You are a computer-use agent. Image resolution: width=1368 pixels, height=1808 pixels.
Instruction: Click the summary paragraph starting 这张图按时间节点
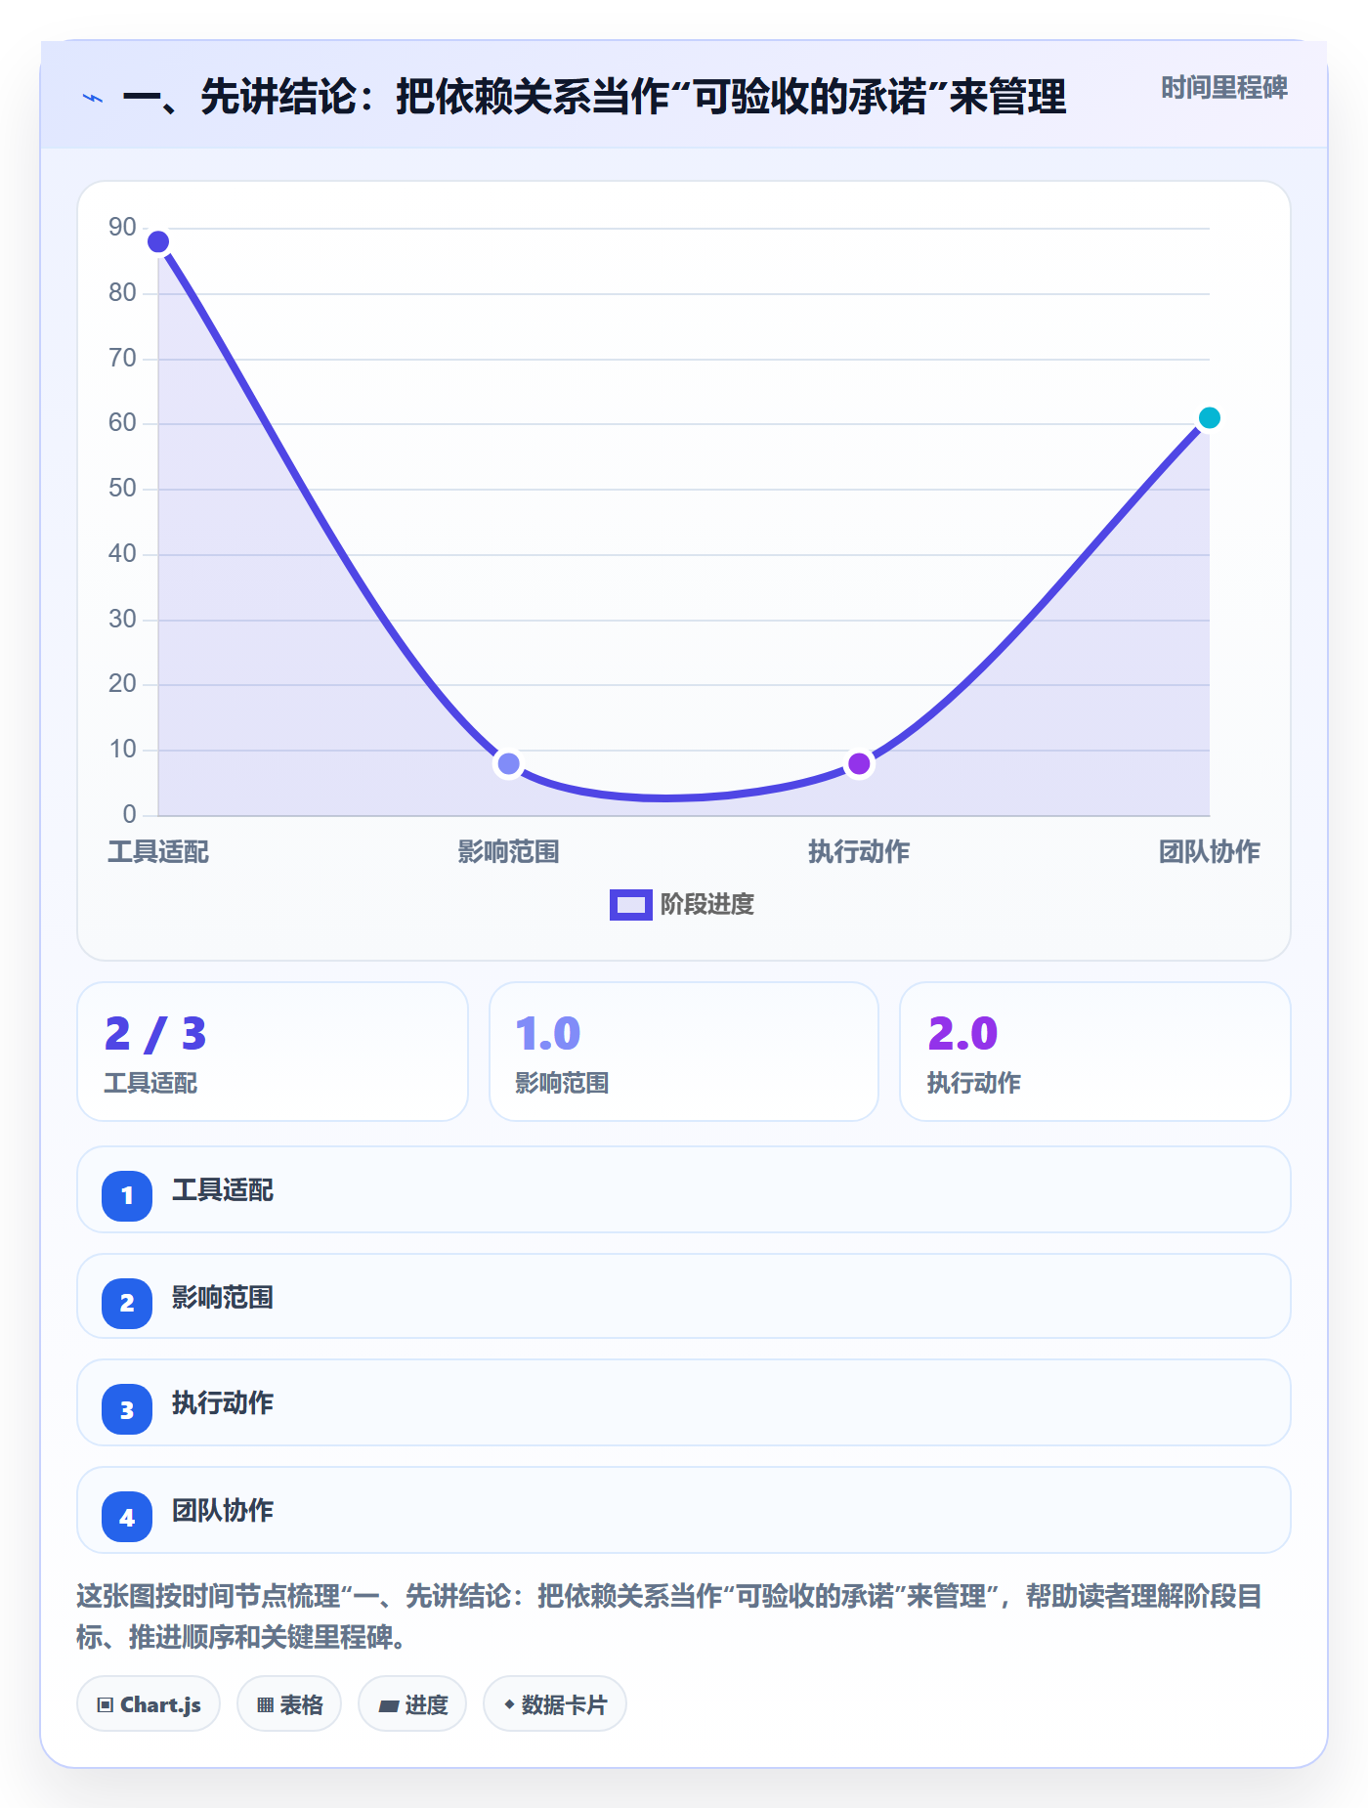(670, 1616)
